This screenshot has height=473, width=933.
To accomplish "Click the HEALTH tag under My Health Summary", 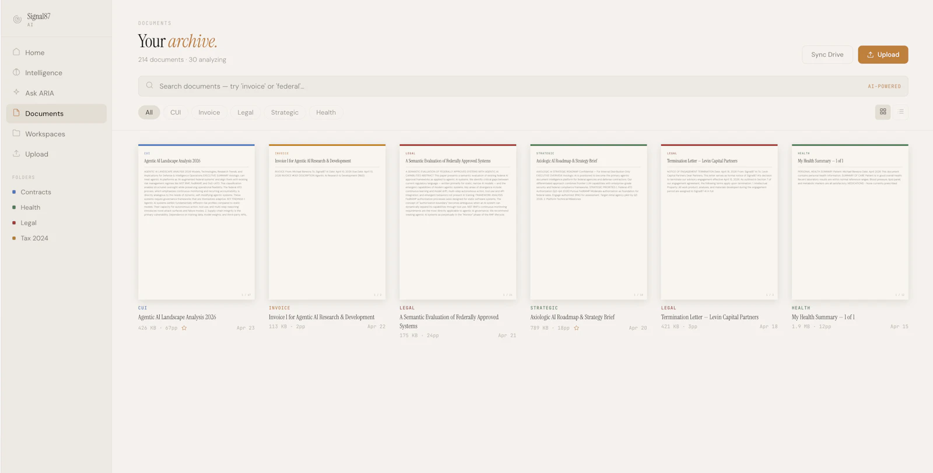I will tap(801, 308).
